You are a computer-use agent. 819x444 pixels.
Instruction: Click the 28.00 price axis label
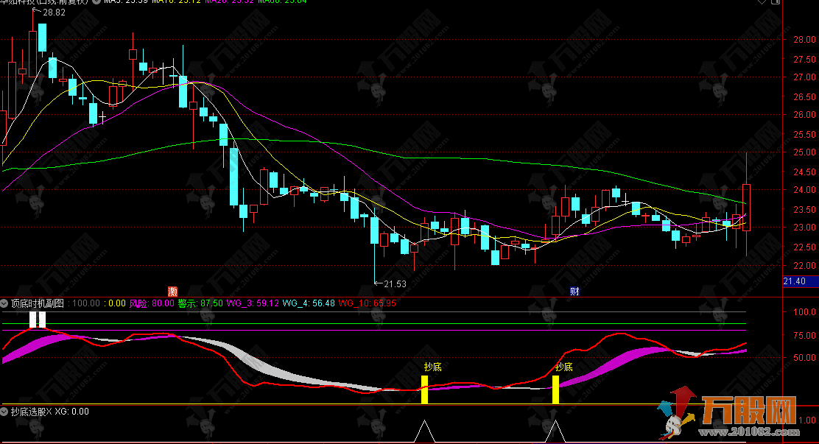[804, 40]
